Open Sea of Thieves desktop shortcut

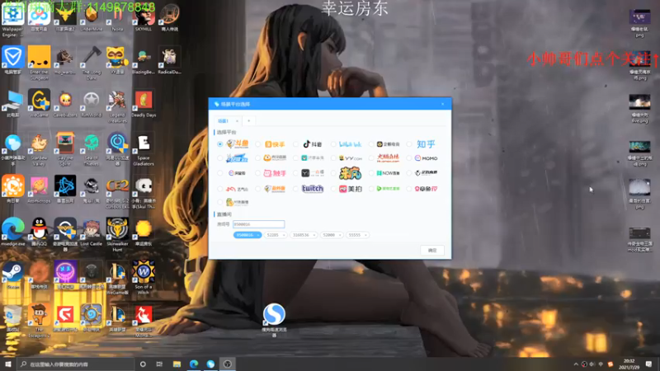[92, 149]
